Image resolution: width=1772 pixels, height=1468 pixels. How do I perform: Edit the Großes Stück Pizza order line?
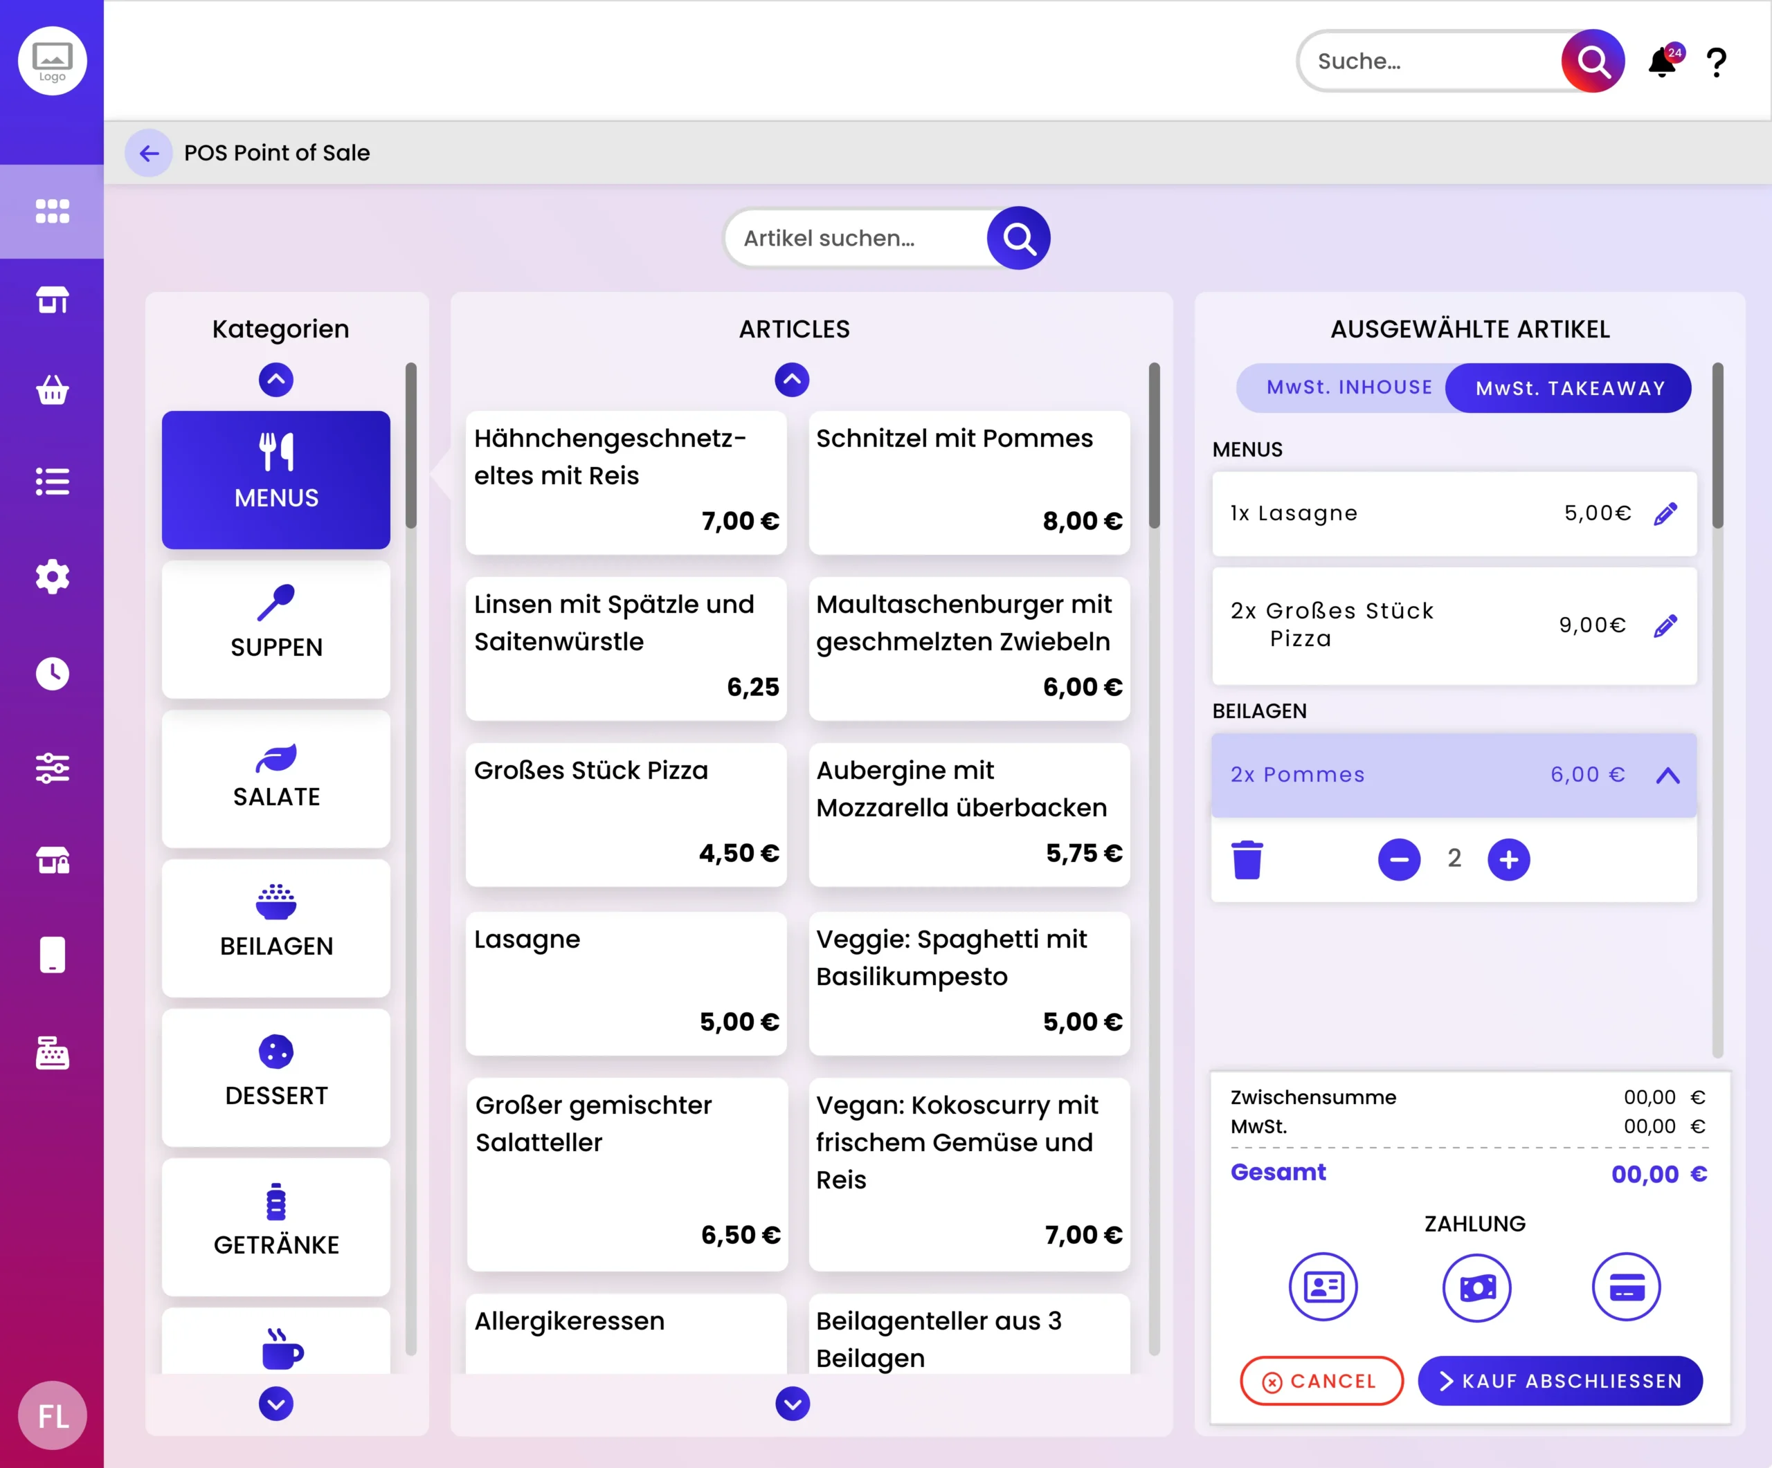coord(1665,625)
